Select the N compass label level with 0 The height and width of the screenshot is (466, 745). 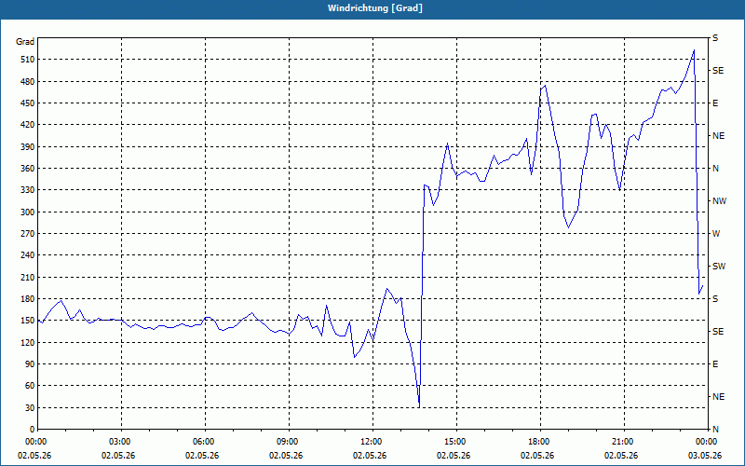pos(716,430)
